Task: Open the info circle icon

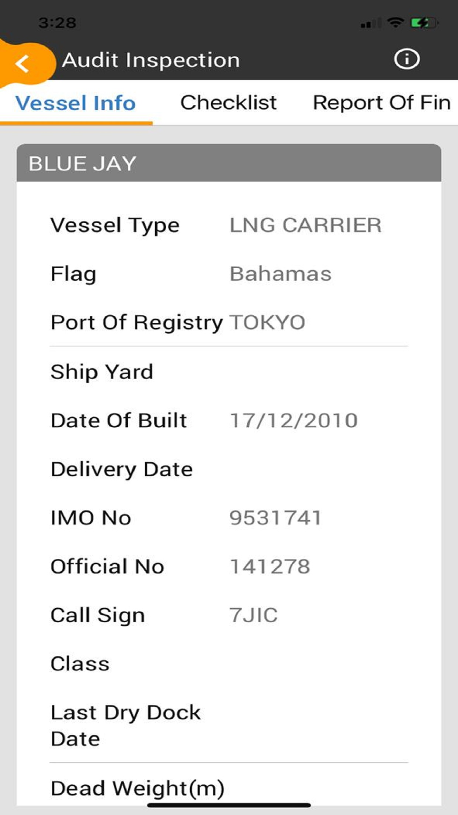Action: pos(406,60)
